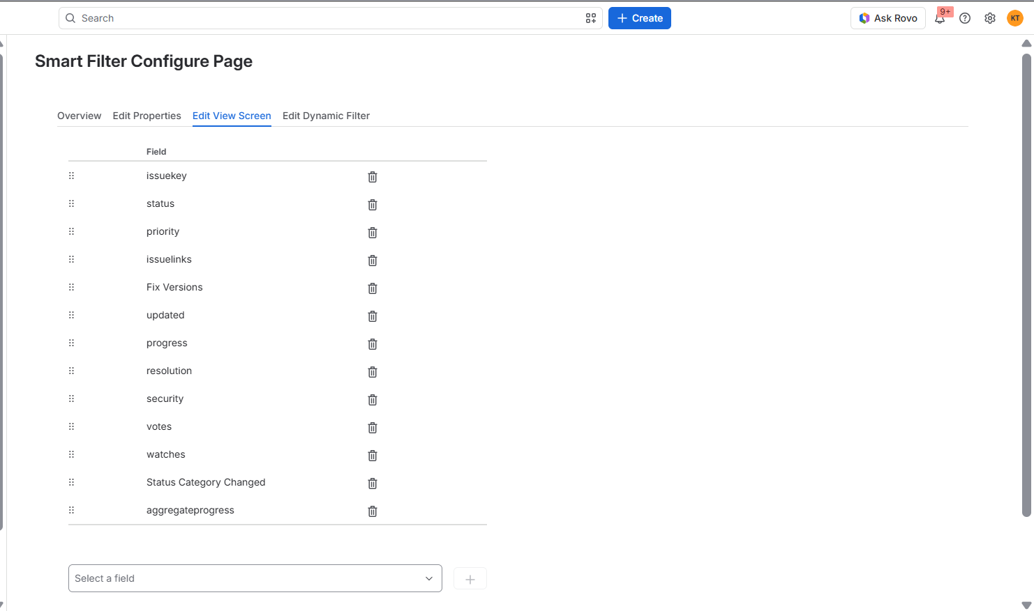Click the scroll down arrow of the page scrollbar
Viewport: 1034px width, 611px height.
click(x=1026, y=605)
